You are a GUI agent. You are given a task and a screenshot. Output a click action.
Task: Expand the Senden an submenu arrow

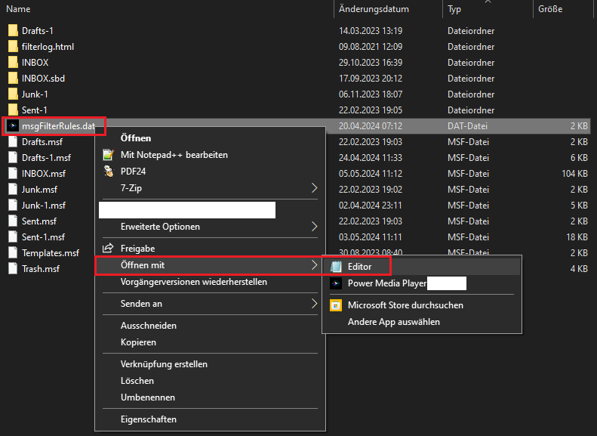coord(315,304)
